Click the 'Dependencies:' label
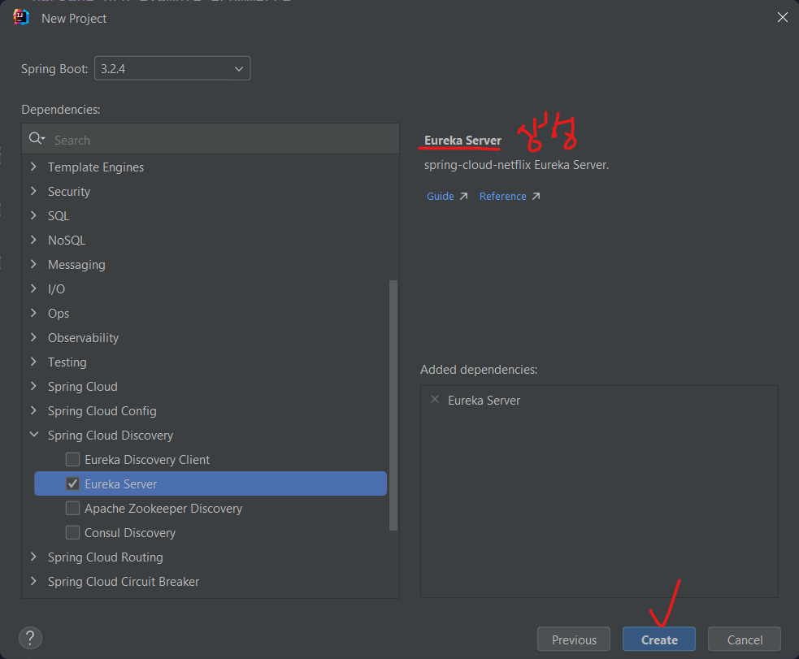The width and height of the screenshot is (799, 659). click(x=61, y=110)
